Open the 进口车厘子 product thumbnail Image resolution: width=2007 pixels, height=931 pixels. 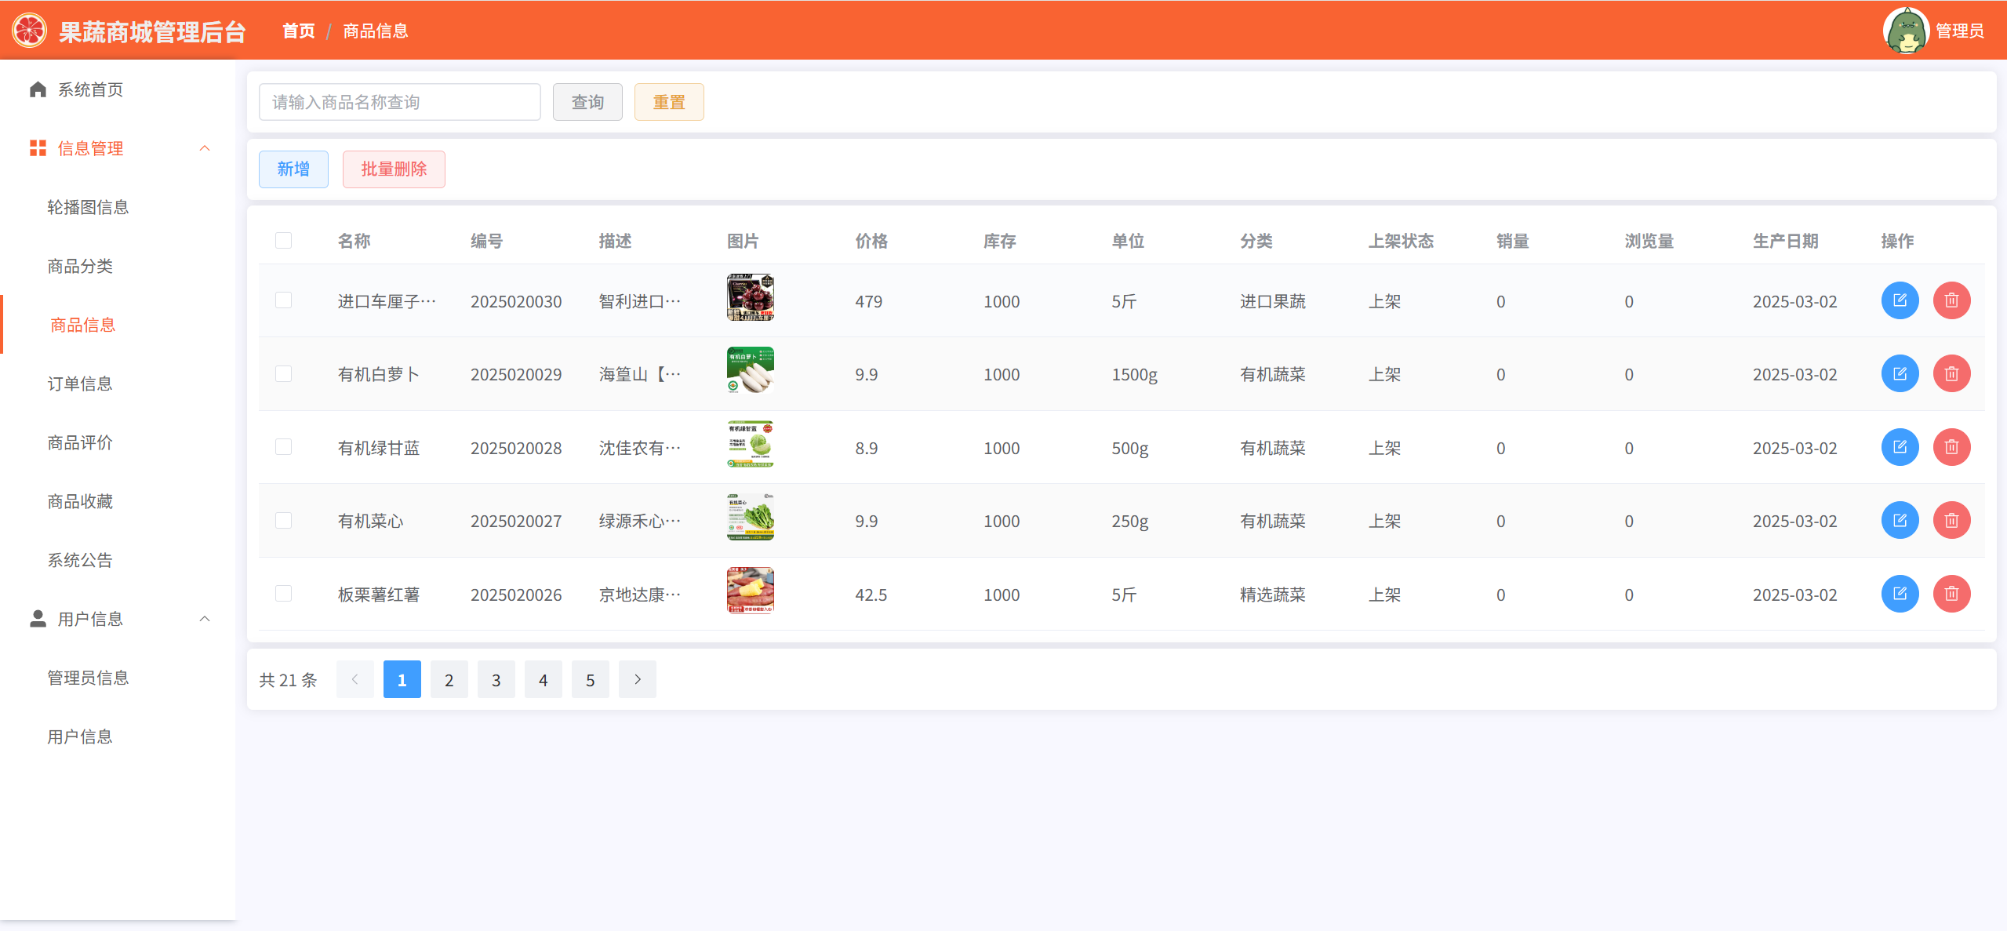click(750, 297)
